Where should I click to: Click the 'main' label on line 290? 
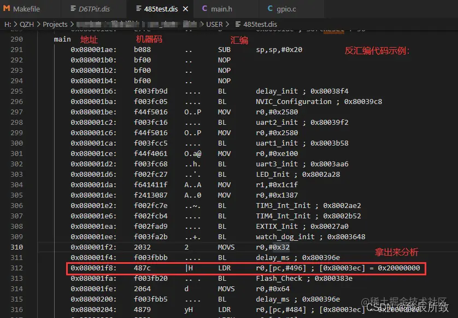(x=62, y=39)
